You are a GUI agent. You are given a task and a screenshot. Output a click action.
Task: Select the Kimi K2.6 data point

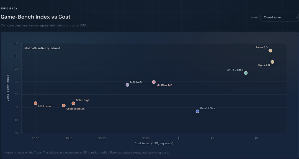tap(127, 85)
